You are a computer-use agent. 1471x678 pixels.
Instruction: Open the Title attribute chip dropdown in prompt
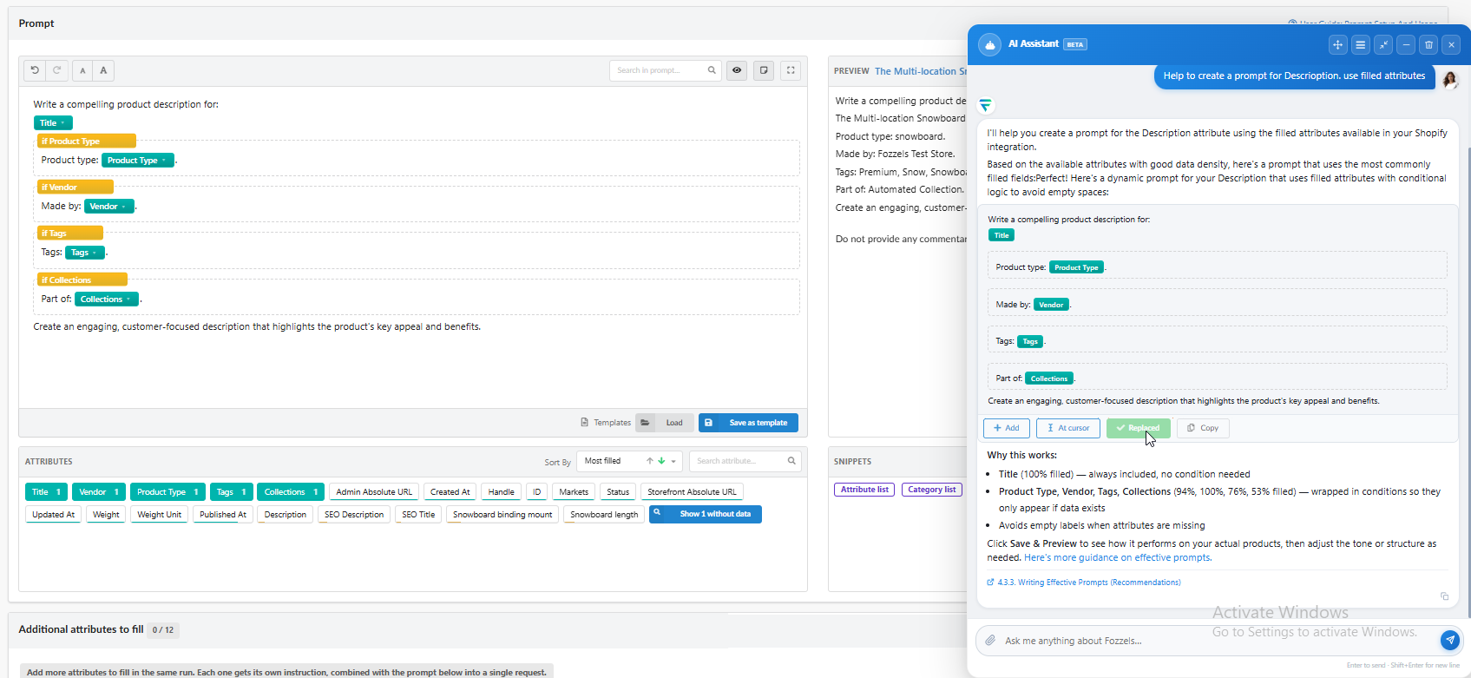tap(53, 123)
